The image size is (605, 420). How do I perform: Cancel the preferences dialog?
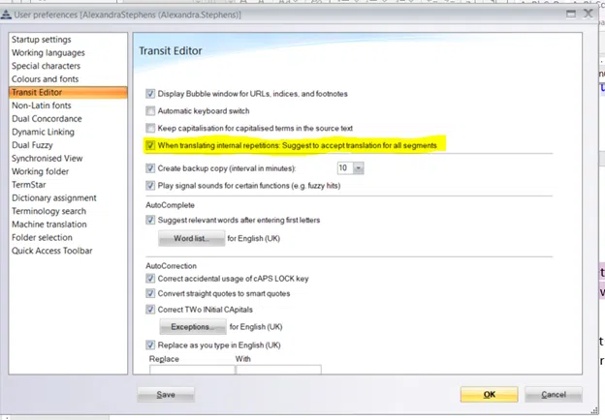554,395
